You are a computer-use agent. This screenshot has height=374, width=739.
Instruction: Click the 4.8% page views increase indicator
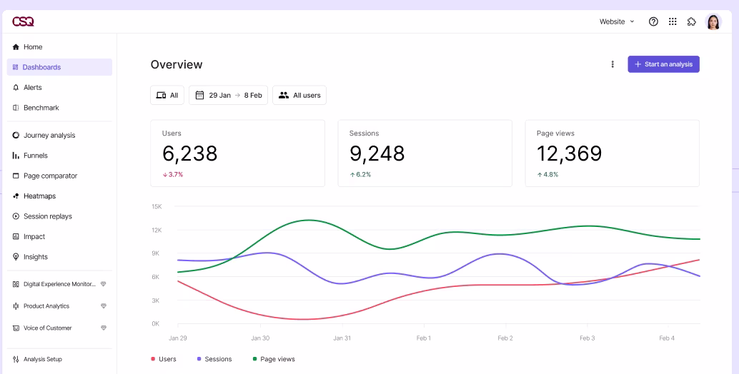[547, 175]
